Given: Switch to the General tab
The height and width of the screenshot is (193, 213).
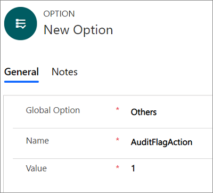Looking at the screenshot, I should coord(21,72).
